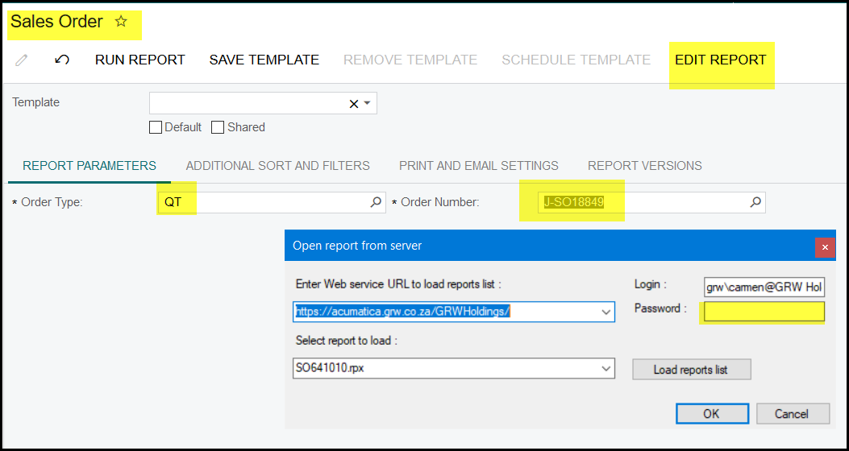Click the undo arrow icon

(61, 60)
